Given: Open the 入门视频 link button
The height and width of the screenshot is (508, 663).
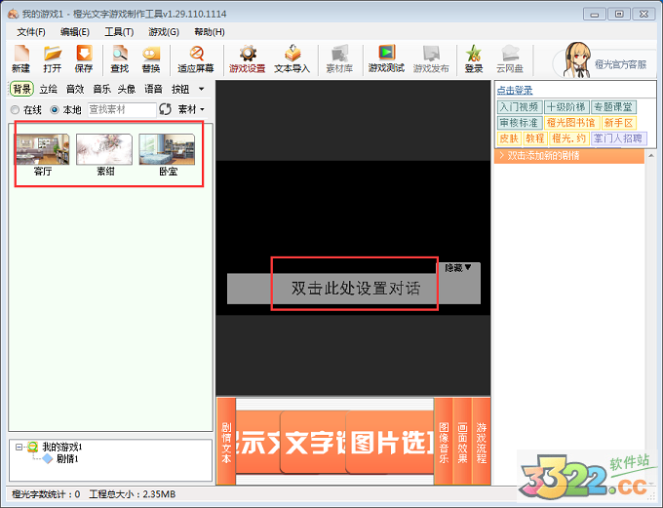Looking at the screenshot, I should coord(520,107).
